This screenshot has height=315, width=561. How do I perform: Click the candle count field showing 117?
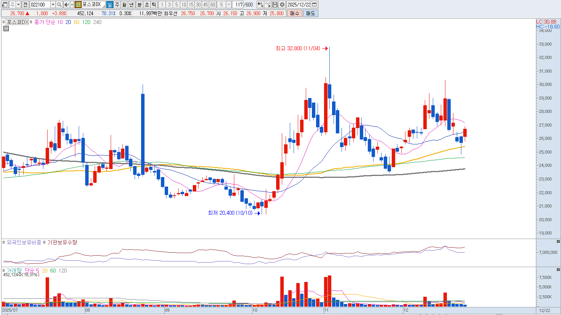pos(238,5)
